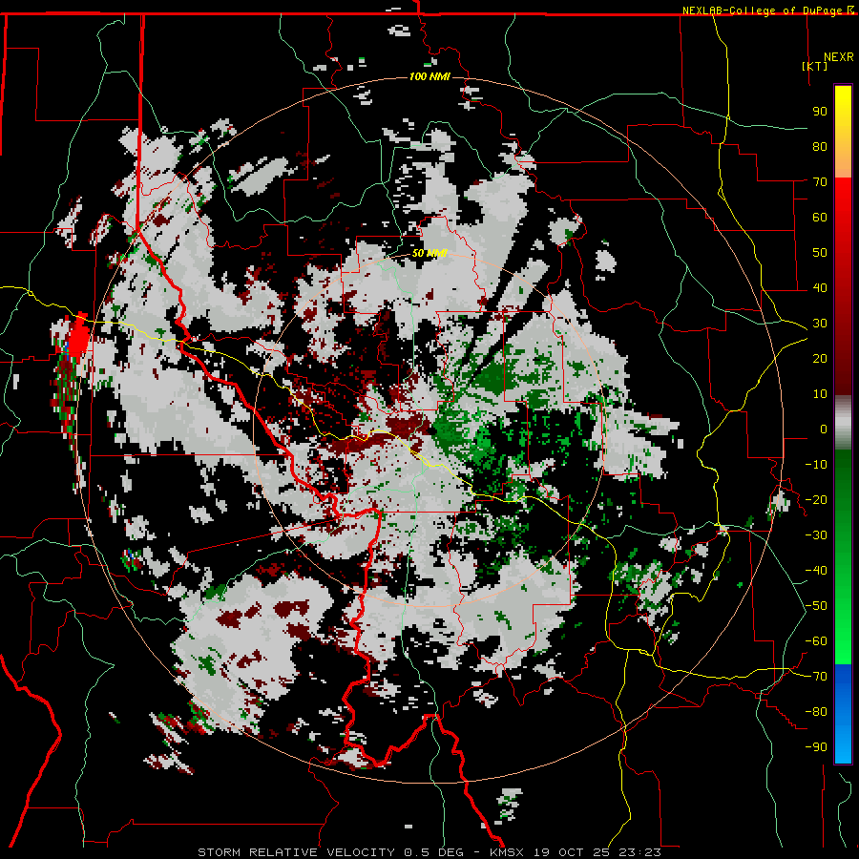The width and height of the screenshot is (859, 859).
Task: Click the -80 value on velocity scale
Action: tap(816, 712)
